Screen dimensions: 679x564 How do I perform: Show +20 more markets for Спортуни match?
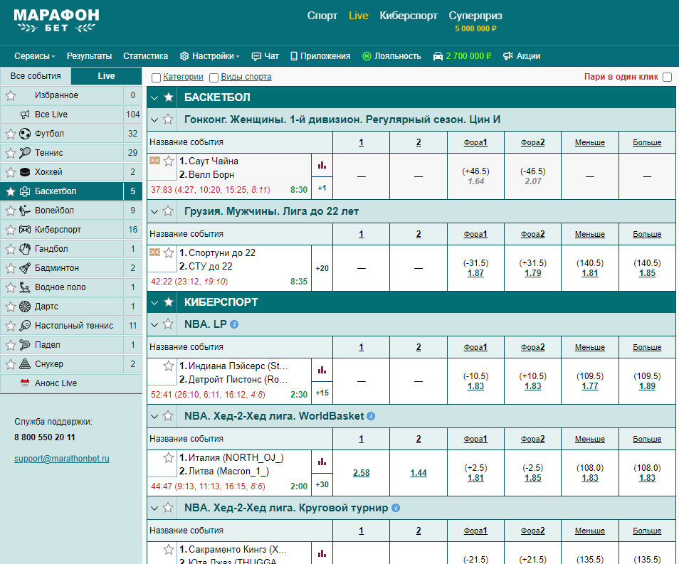pyautogui.click(x=322, y=268)
